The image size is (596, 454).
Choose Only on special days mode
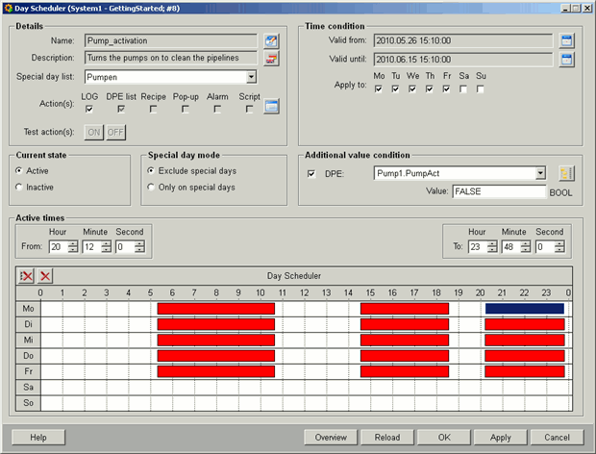151,188
